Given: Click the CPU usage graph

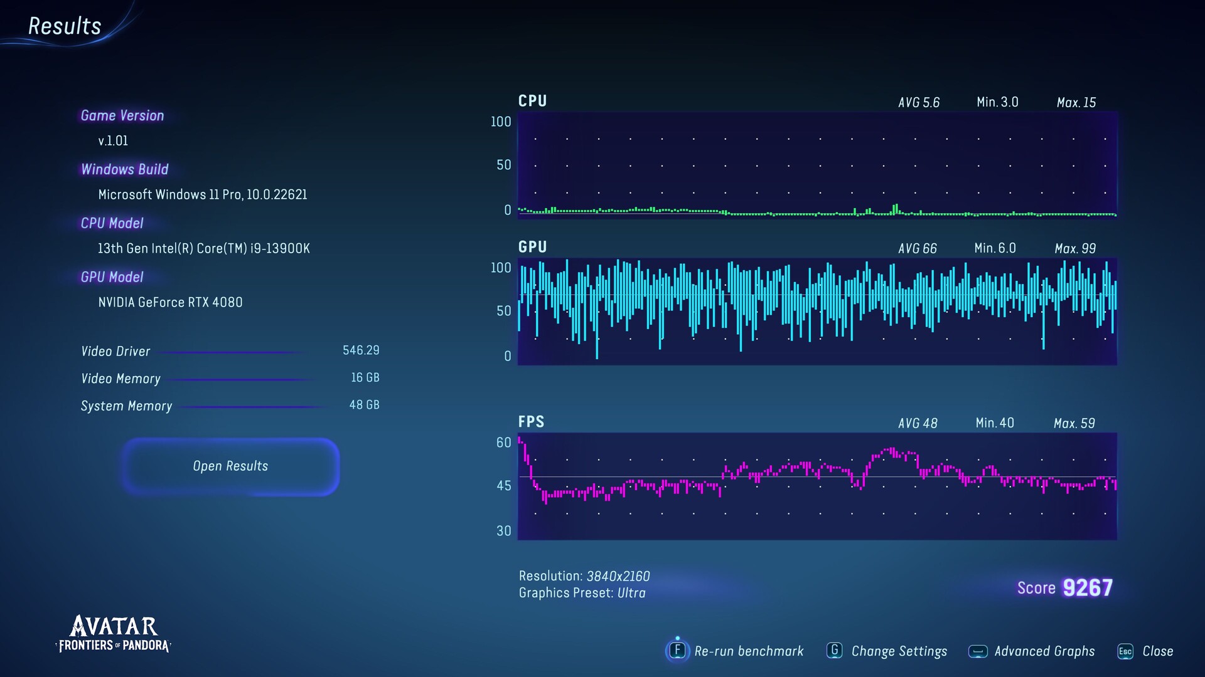Looking at the screenshot, I should (x=817, y=165).
